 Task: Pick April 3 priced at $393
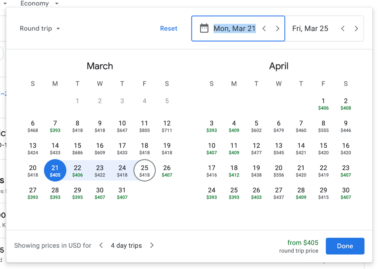212,126
